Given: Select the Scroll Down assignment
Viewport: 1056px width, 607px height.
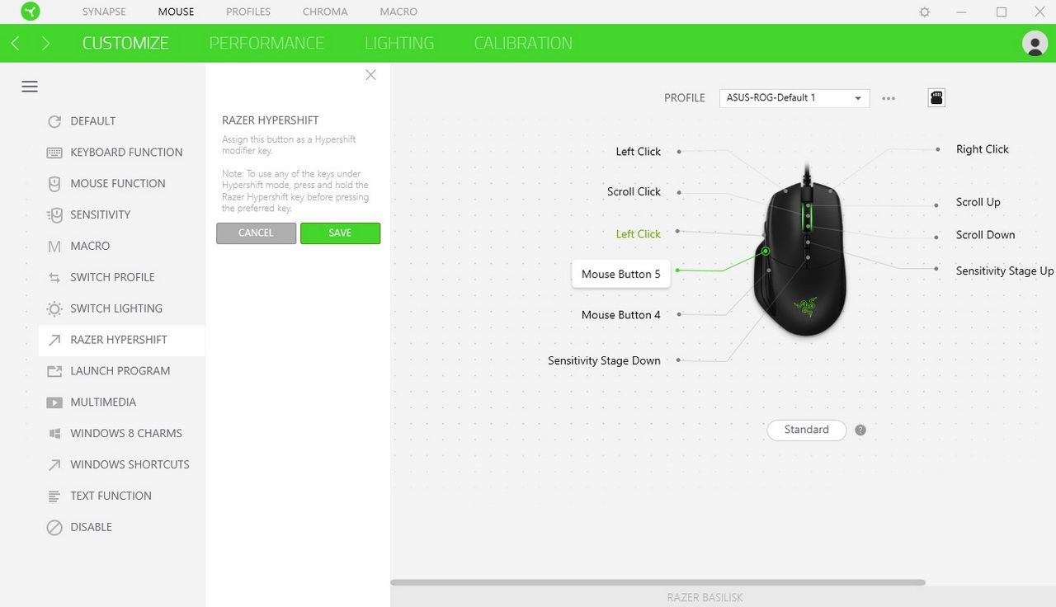Looking at the screenshot, I should click(985, 235).
